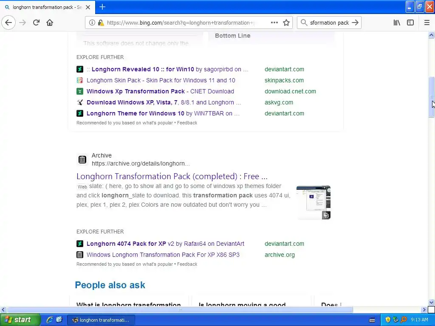Launch Internet Explorer from the quick launch
Image resolution: width=435 pixels, height=326 pixels.
pyautogui.click(x=50, y=320)
